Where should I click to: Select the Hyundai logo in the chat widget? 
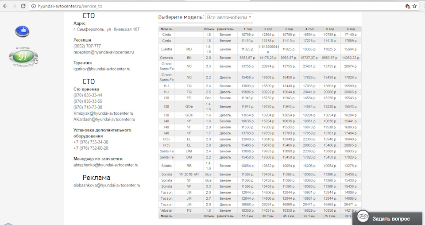click(x=363, y=216)
